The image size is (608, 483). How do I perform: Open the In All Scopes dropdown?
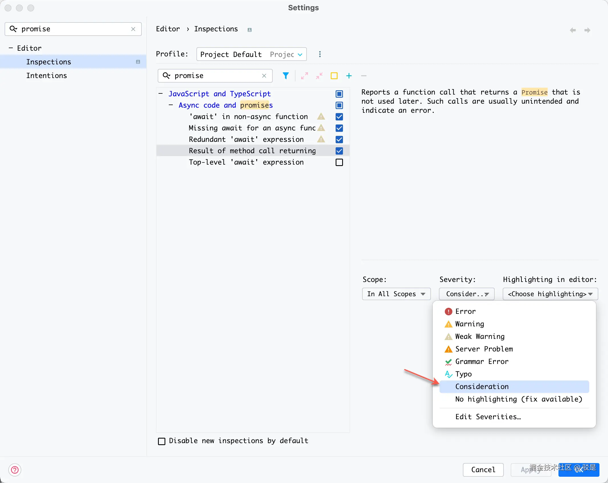tap(396, 294)
